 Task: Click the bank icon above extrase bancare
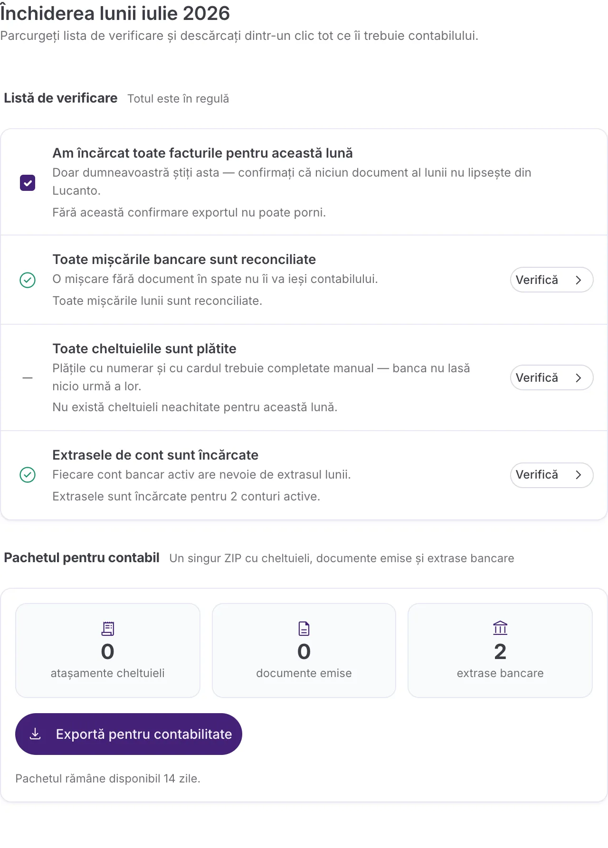tap(500, 628)
